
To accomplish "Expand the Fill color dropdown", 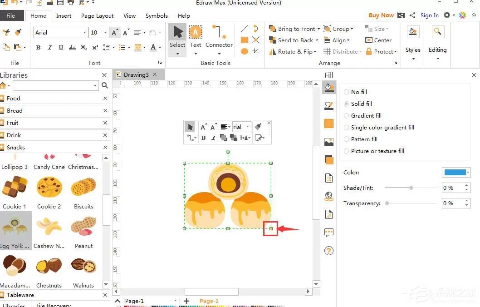I will pyautogui.click(x=468, y=173).
